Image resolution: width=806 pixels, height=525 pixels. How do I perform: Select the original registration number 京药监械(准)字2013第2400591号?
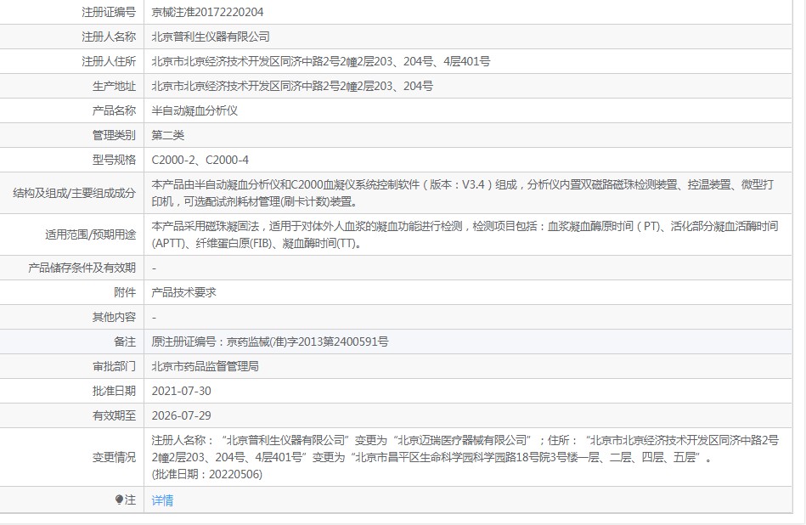[307, 342]
